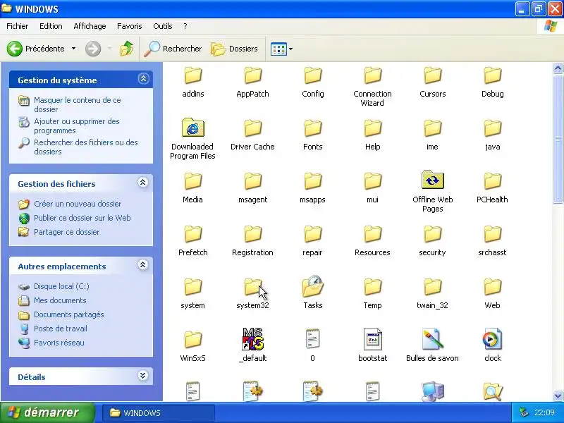Click the green Up one level arrow
The image size is (564, 423).
coord(127,49)
